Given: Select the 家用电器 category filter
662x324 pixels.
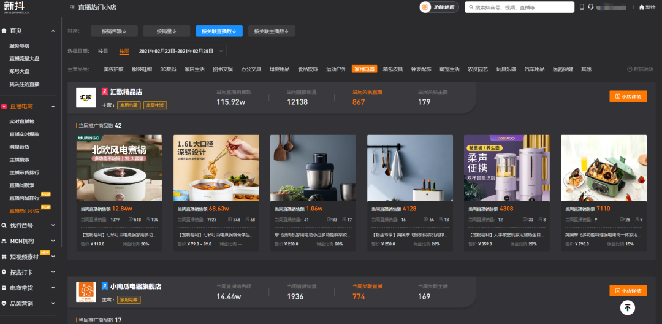Looking at the screenshot, I should pos(364,69).
